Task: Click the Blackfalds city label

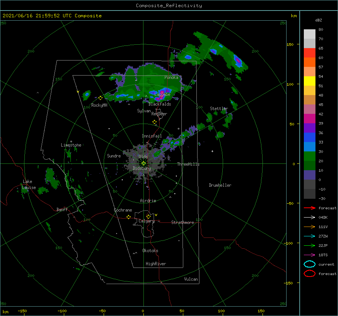Action: pyautogui.click(x=160, y=104)
